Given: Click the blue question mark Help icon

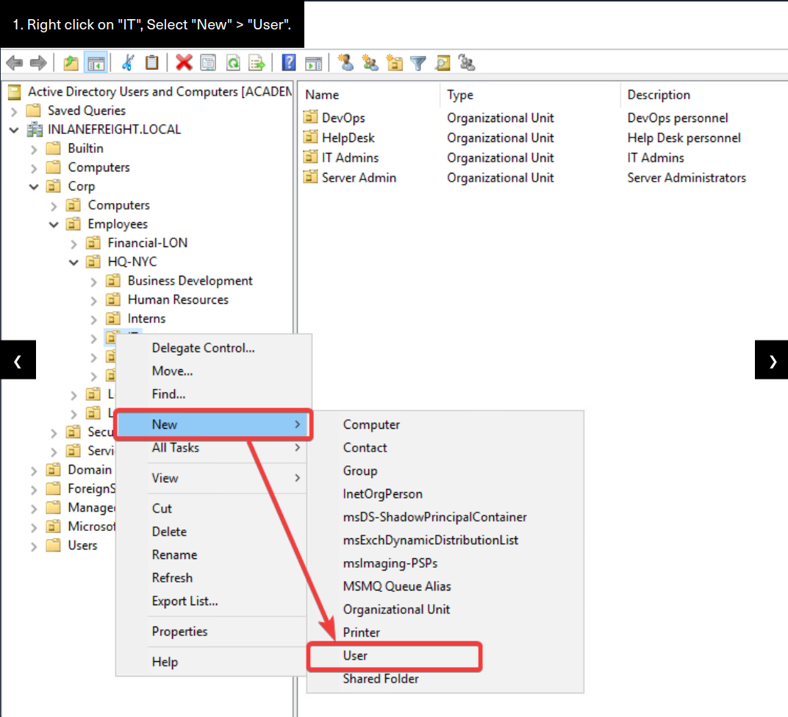Looking at the screenshot, I should (289, 63).
